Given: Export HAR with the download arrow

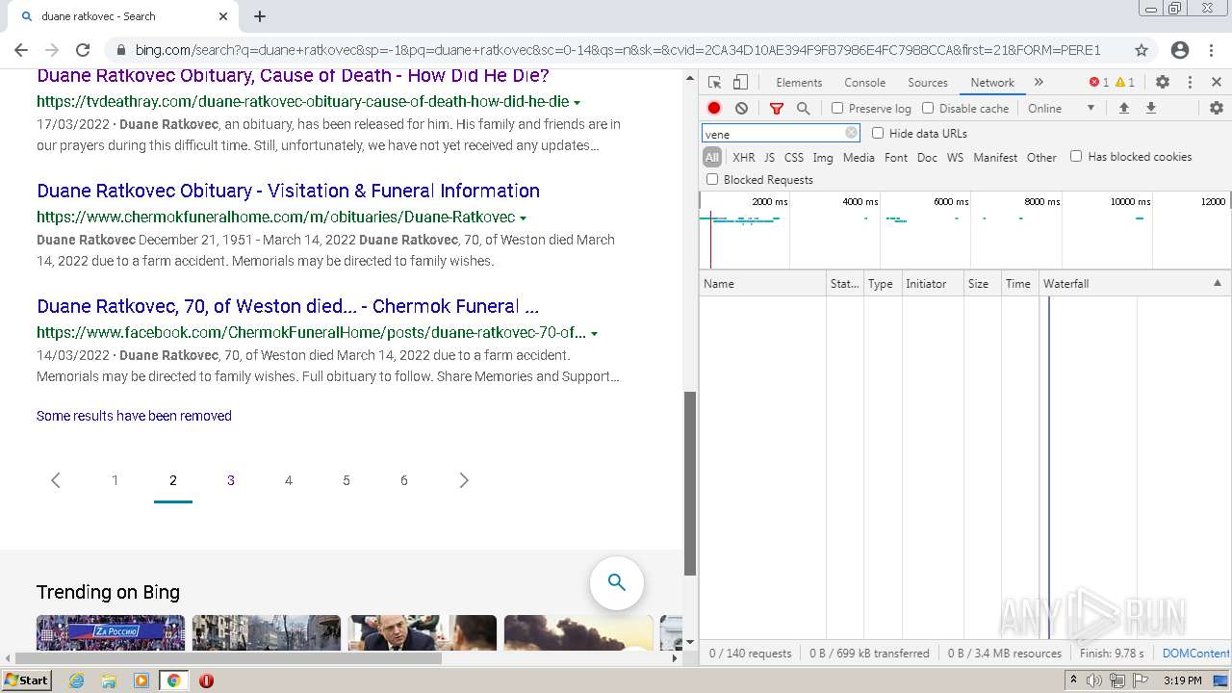Looking at the screenshot, I should click(x=1150, y=109).
